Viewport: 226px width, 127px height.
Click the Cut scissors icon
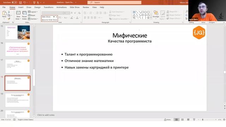[x=9, y=12]
